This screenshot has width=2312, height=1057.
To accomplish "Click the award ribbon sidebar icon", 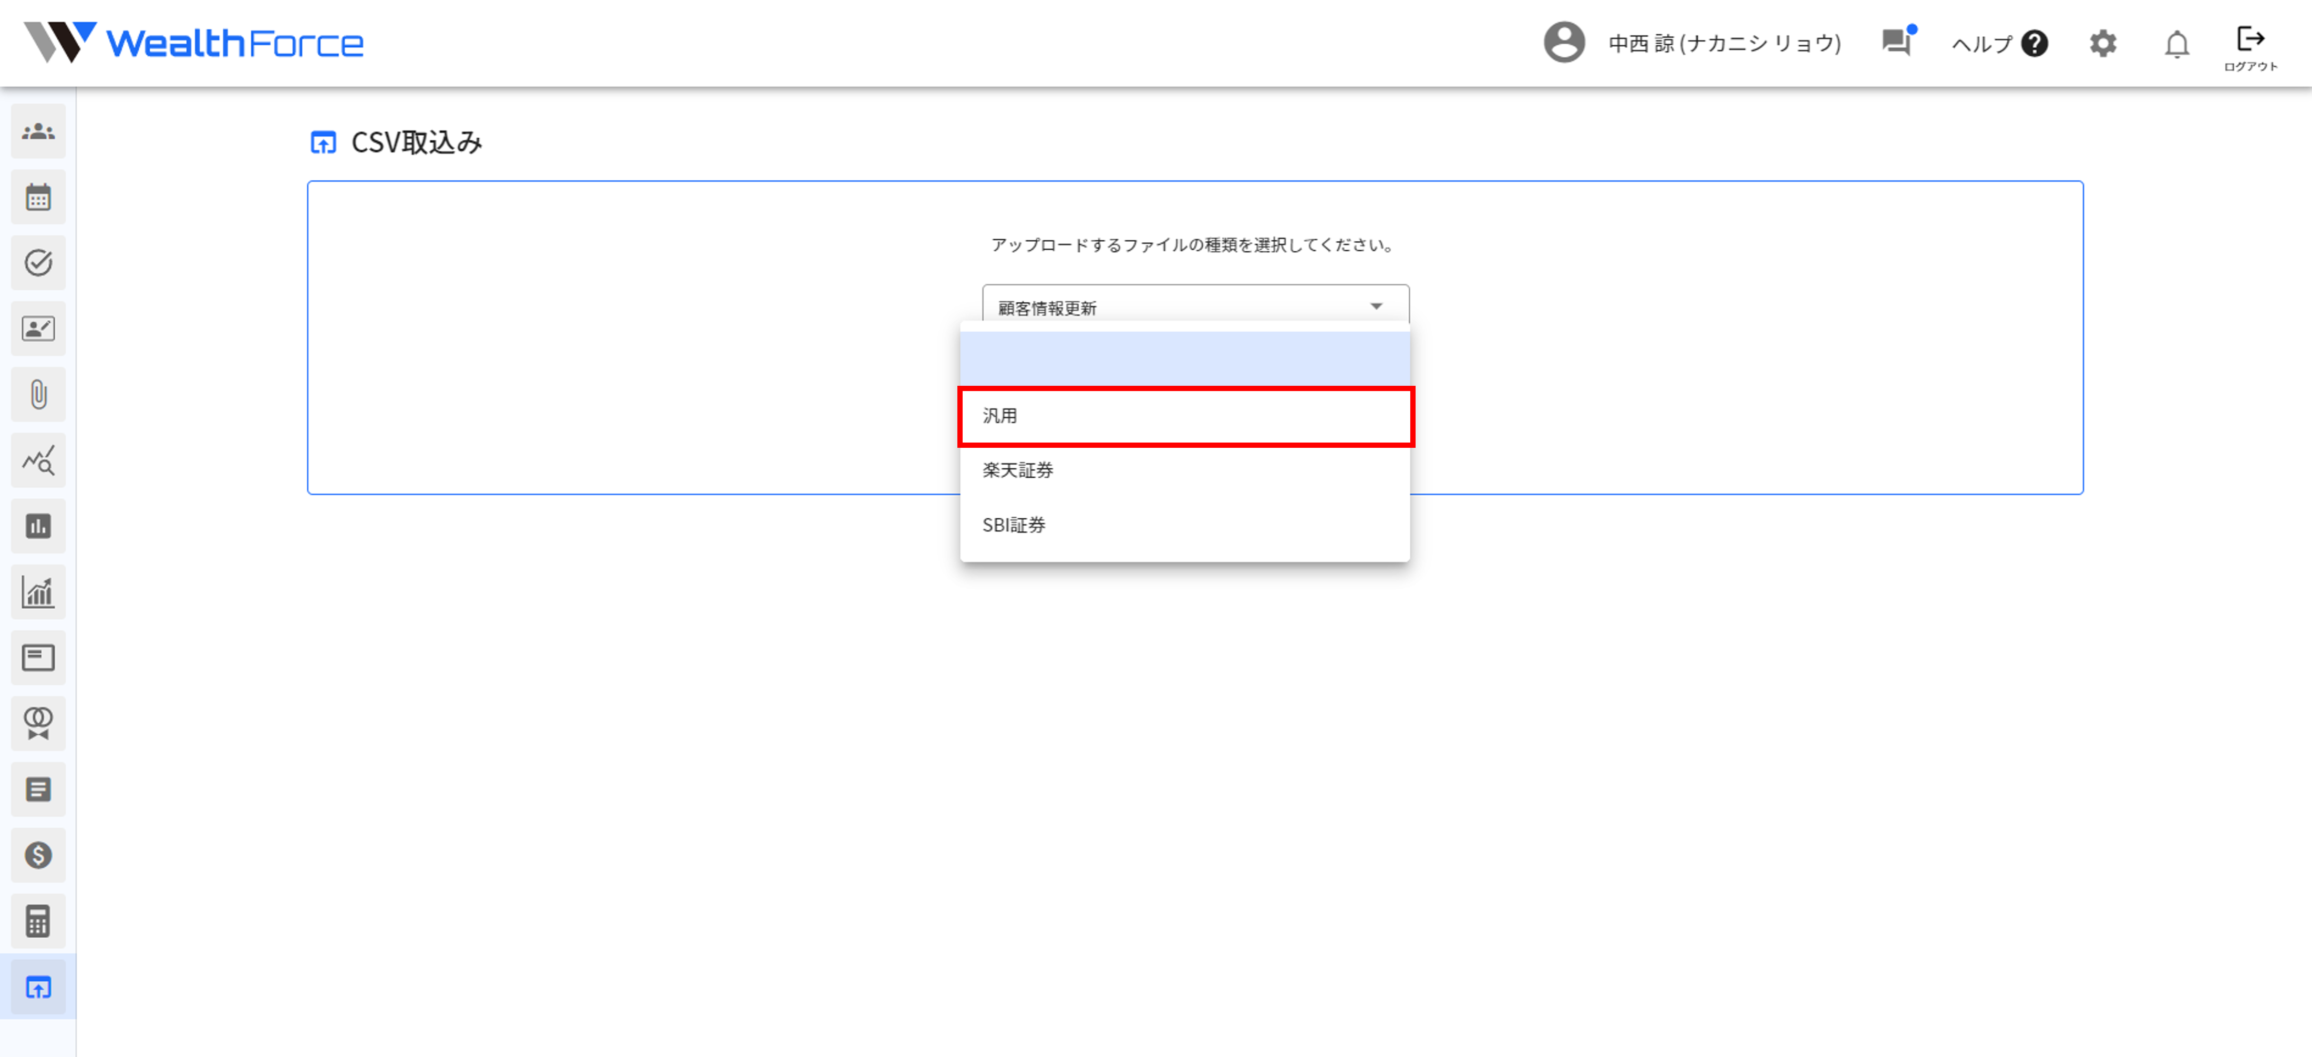I will click(x=38, y=724).
